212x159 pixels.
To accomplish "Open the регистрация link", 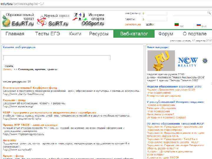I will [x=133, y=25].
